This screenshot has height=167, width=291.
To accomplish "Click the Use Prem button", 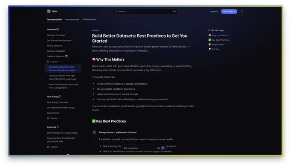I will click(229, 12).
